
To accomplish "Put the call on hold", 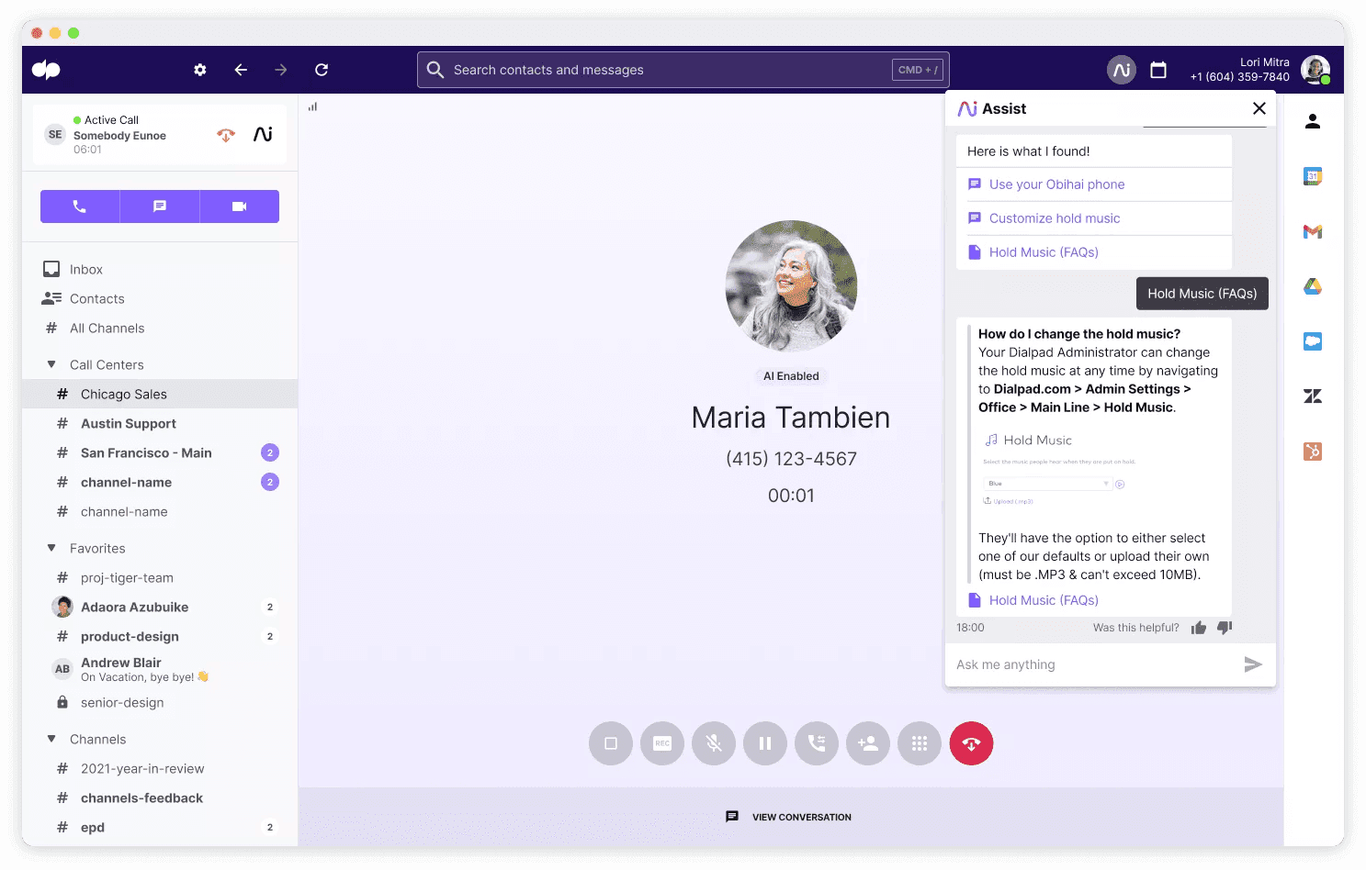I will (x=765, y=743).
